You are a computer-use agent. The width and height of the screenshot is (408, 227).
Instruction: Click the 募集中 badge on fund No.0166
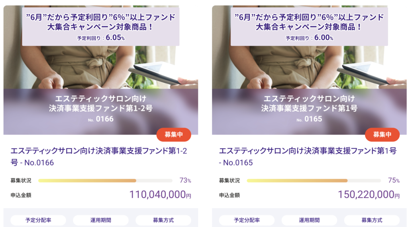(x=174, y=134)
